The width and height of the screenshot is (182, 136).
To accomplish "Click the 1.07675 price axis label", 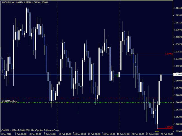I will pos(178,44).
